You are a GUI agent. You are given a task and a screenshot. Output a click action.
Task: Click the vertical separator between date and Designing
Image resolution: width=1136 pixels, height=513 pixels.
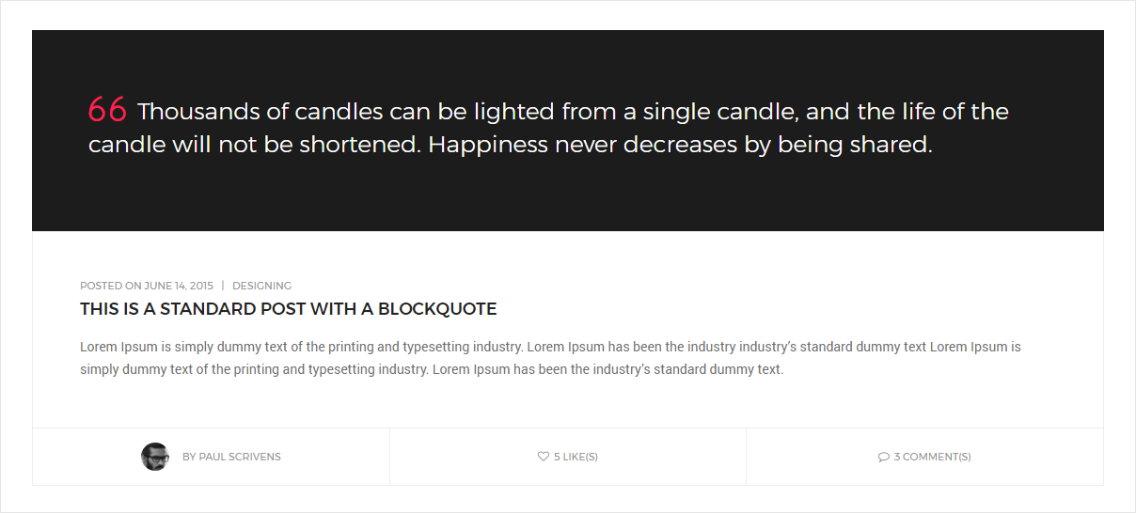[x=223, y=286]
